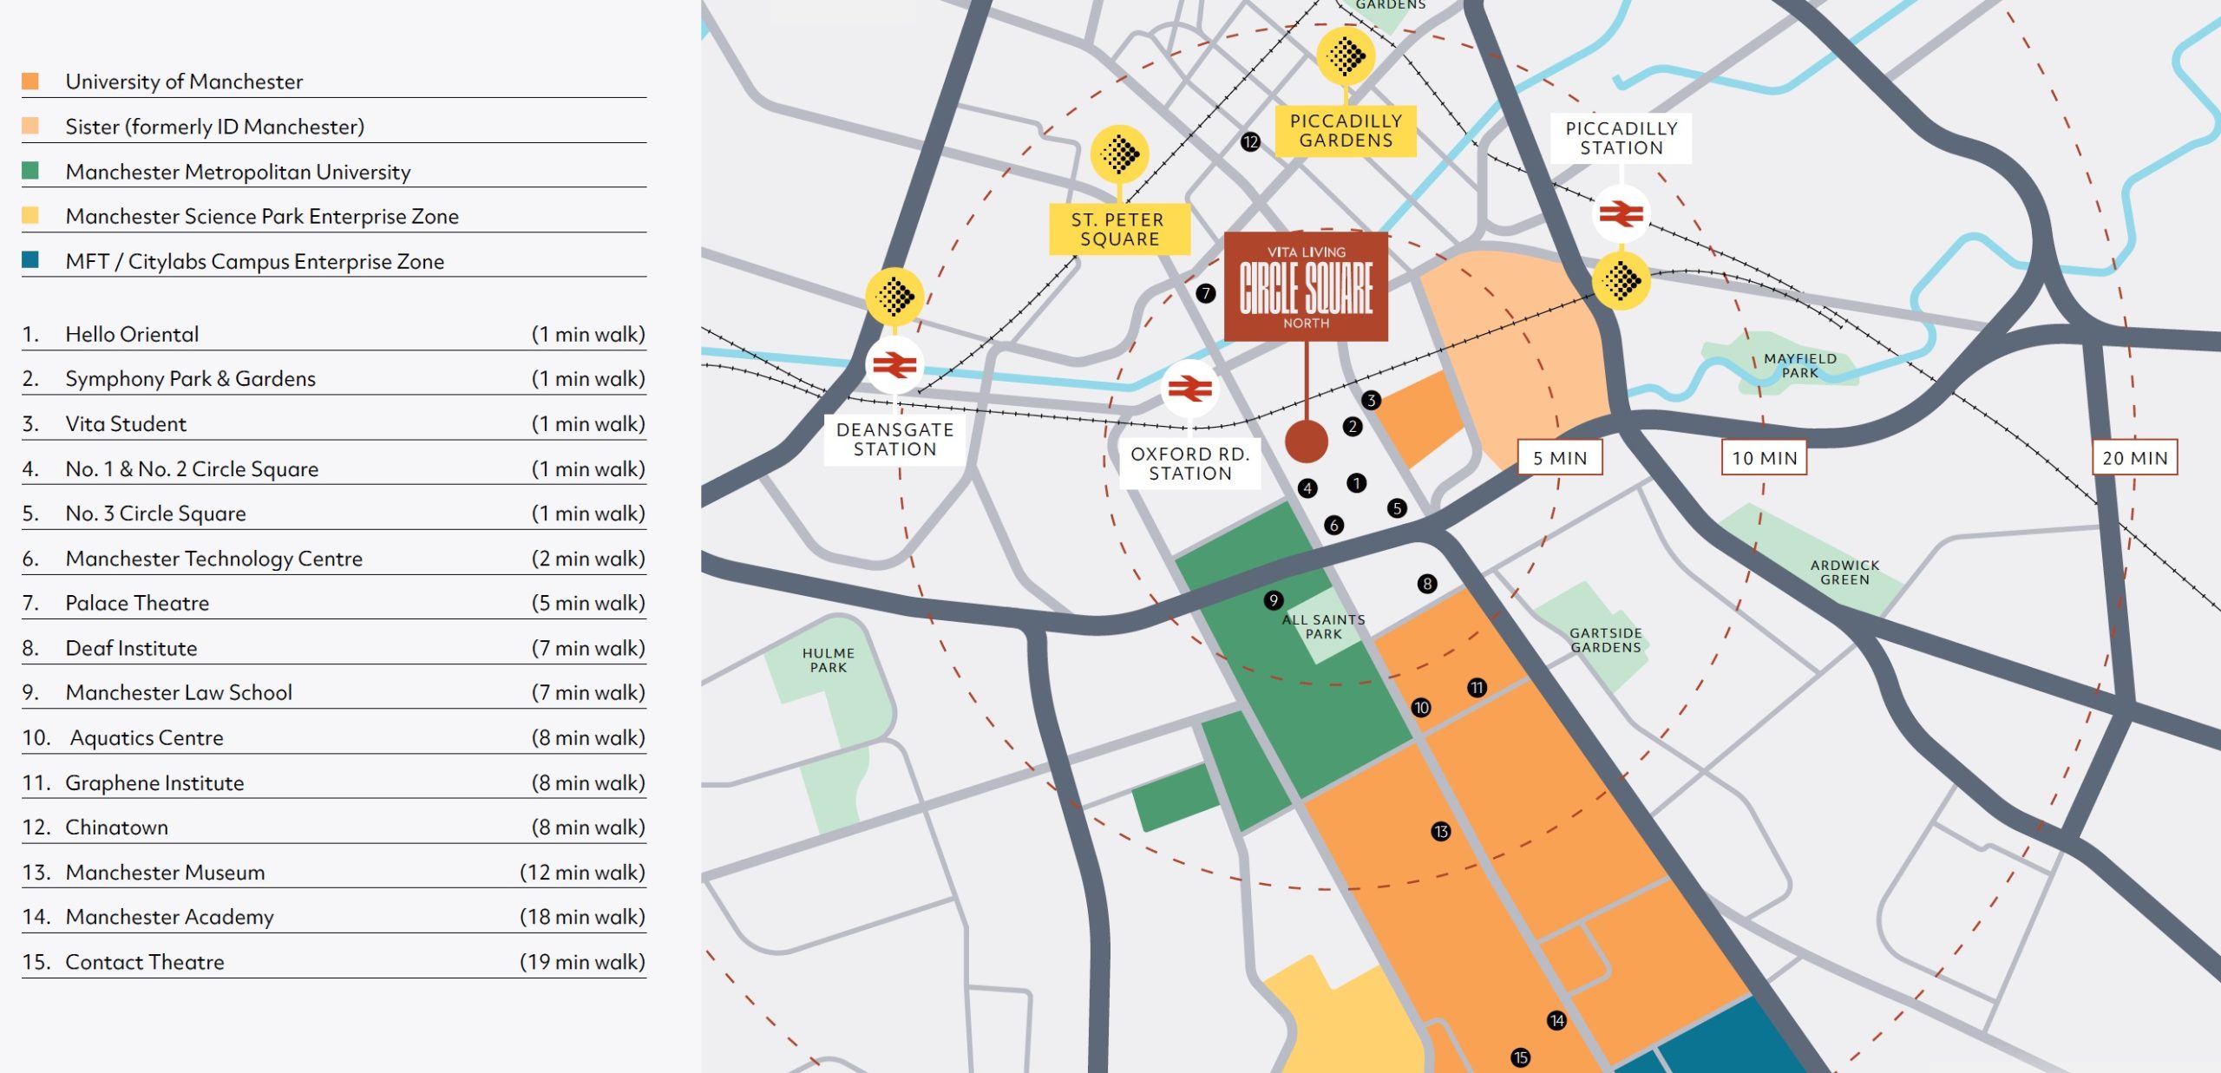Click the St. Peter Square tram icon
This screenshot has width=2221, height=1073.
(1119, 154)
